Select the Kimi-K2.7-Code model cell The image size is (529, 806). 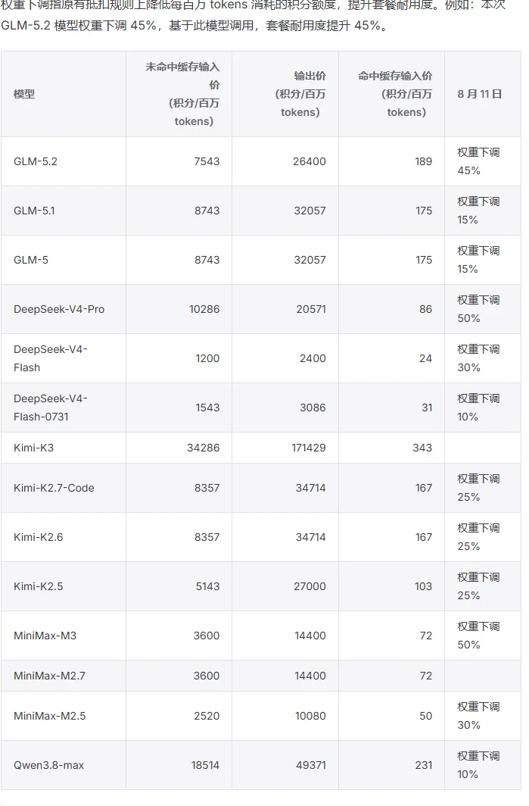[63, 488]
